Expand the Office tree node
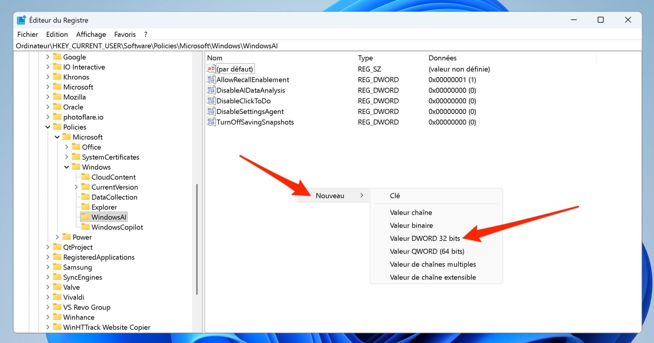 (x=67, y=147)
